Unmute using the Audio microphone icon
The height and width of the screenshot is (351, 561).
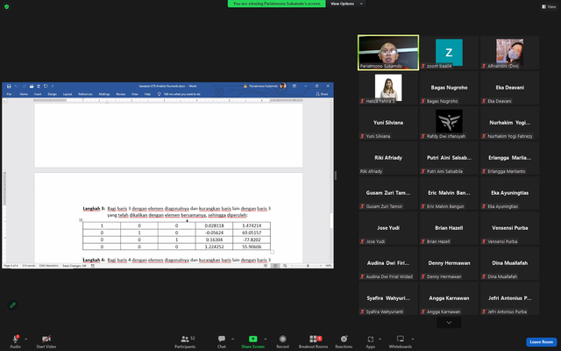[16, 339]
